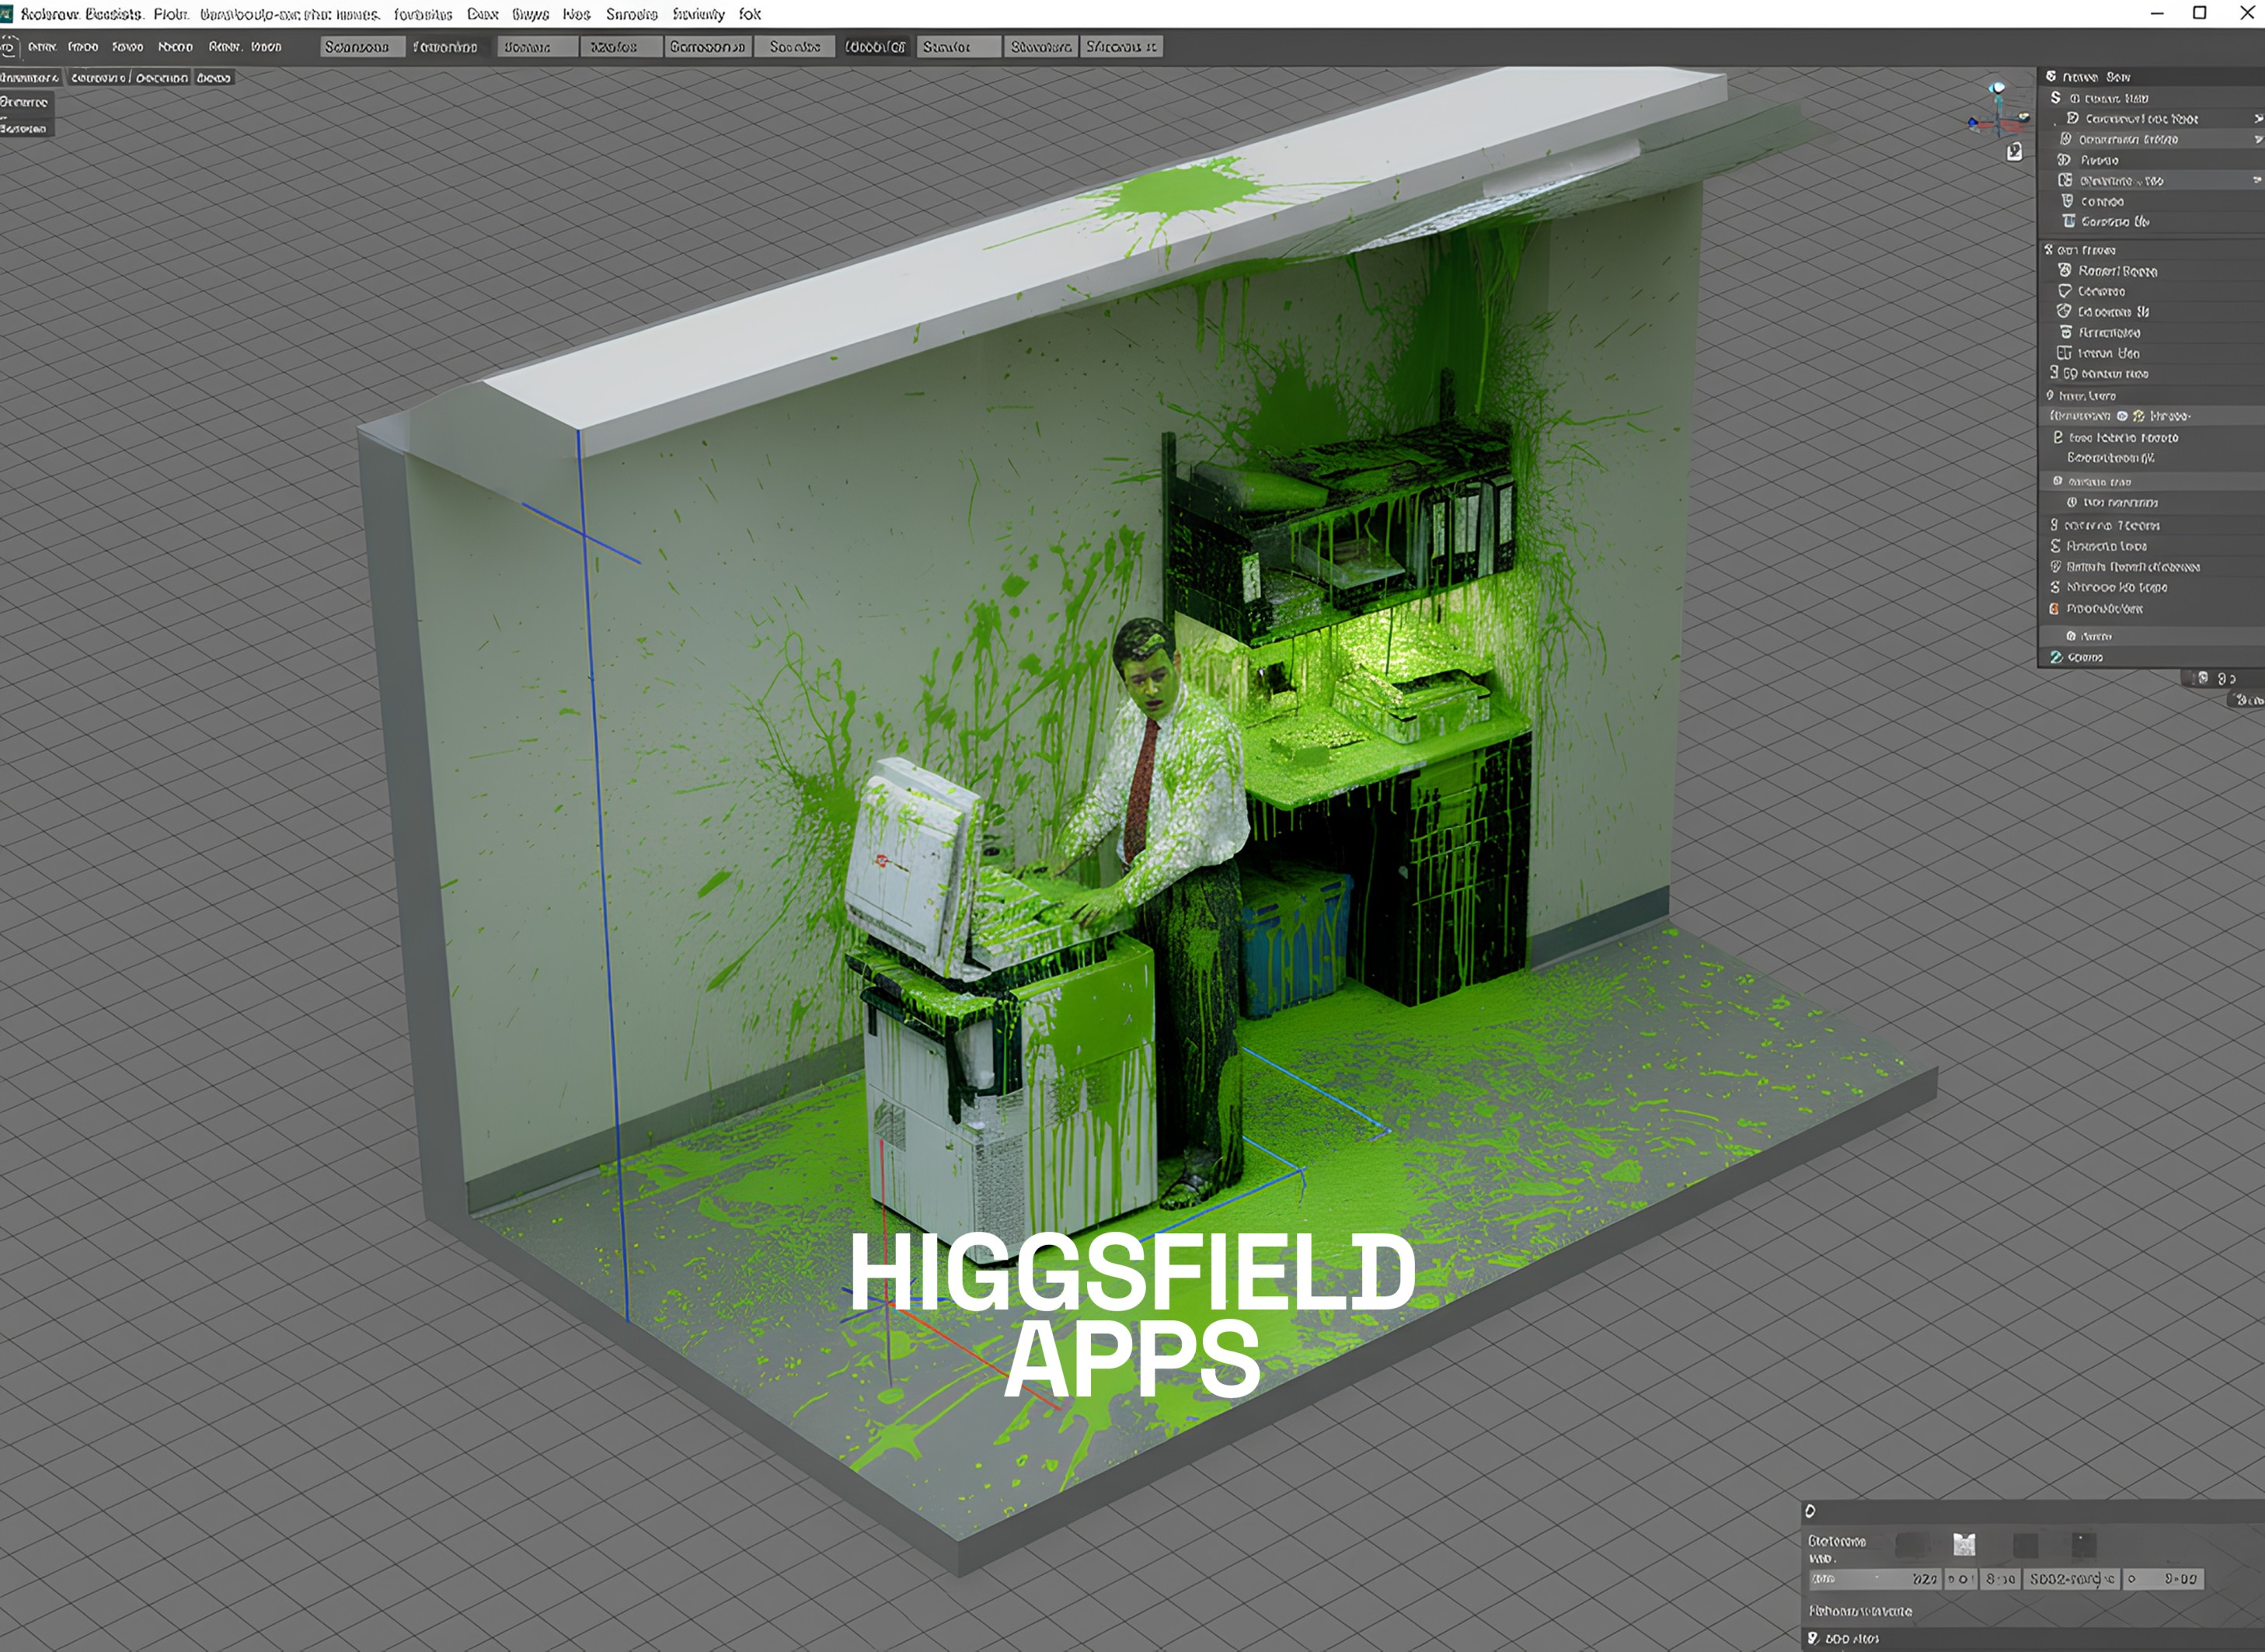Click the teal icon on last outliner row
The width and height of the screenshot is (2265, 1652).
coord(2056,657)
